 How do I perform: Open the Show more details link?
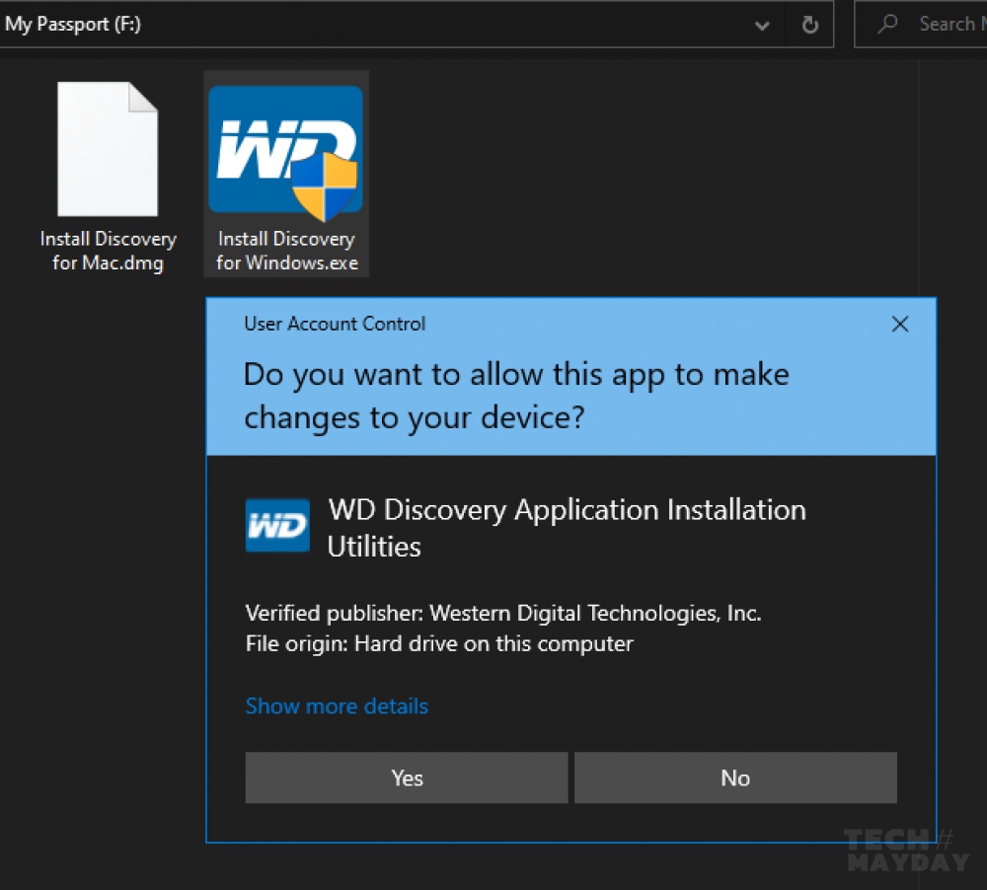click(x=337, y=706)
